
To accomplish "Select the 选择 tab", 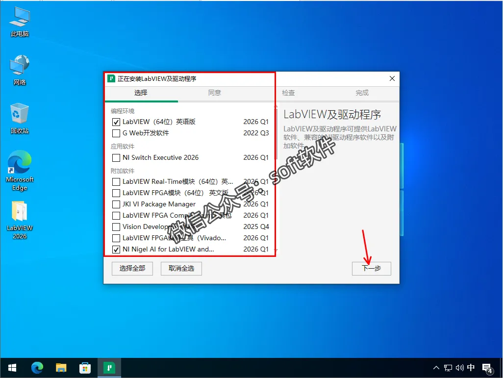I will click(x=141, y=93).
